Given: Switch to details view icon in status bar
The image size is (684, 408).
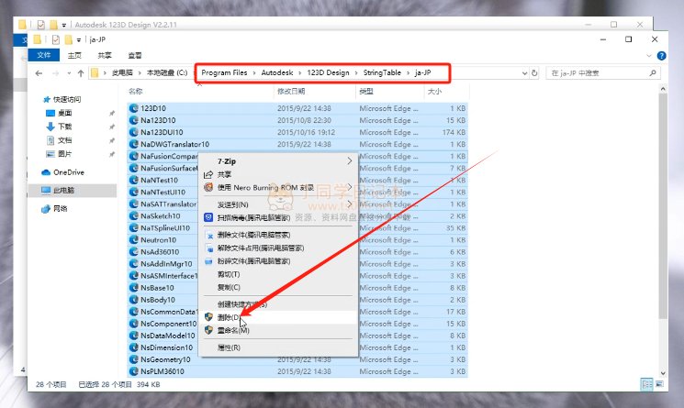Looking at the screenshot, I should (647, 384).
